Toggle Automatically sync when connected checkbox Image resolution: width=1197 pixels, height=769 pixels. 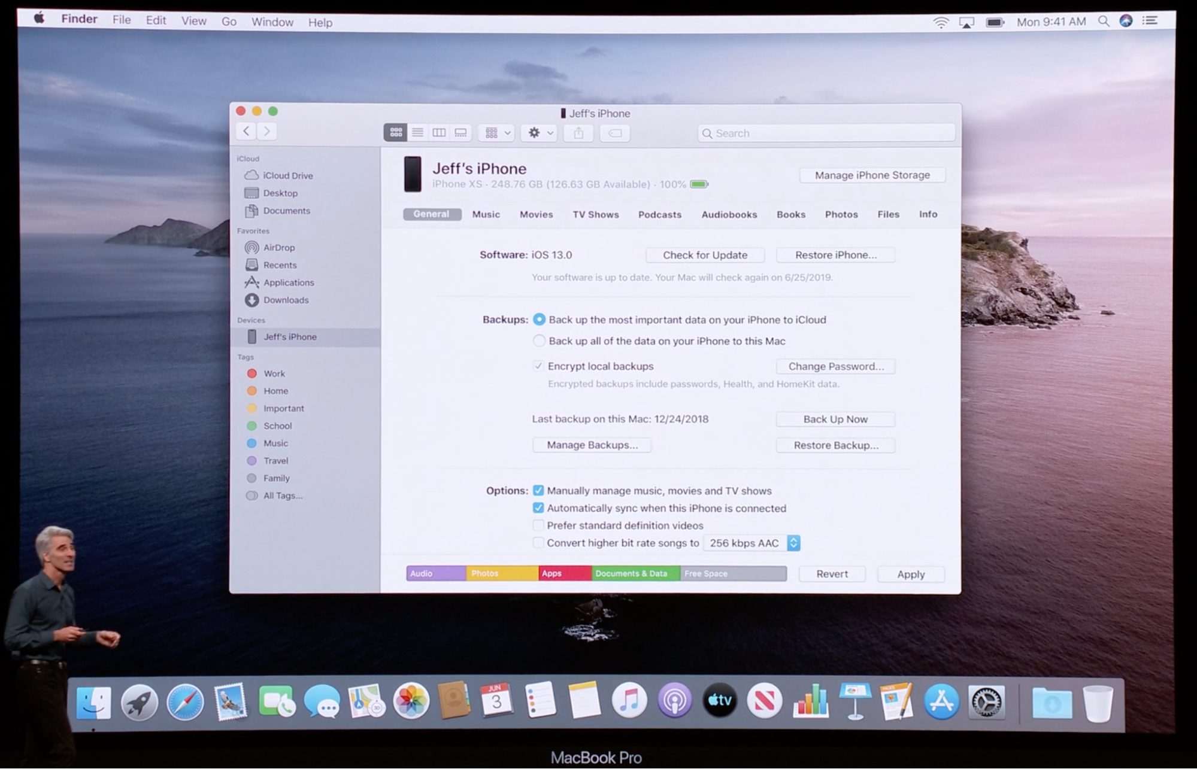pos(538,507)
